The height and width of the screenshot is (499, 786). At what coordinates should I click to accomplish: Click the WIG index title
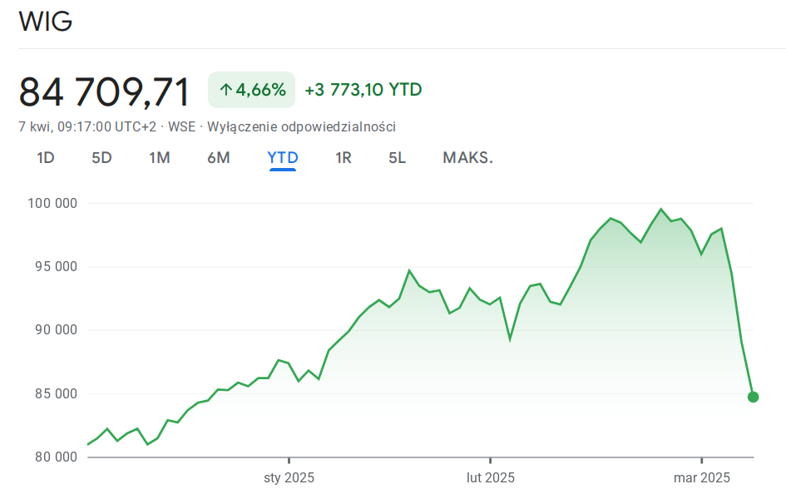(x=46, y=22)
